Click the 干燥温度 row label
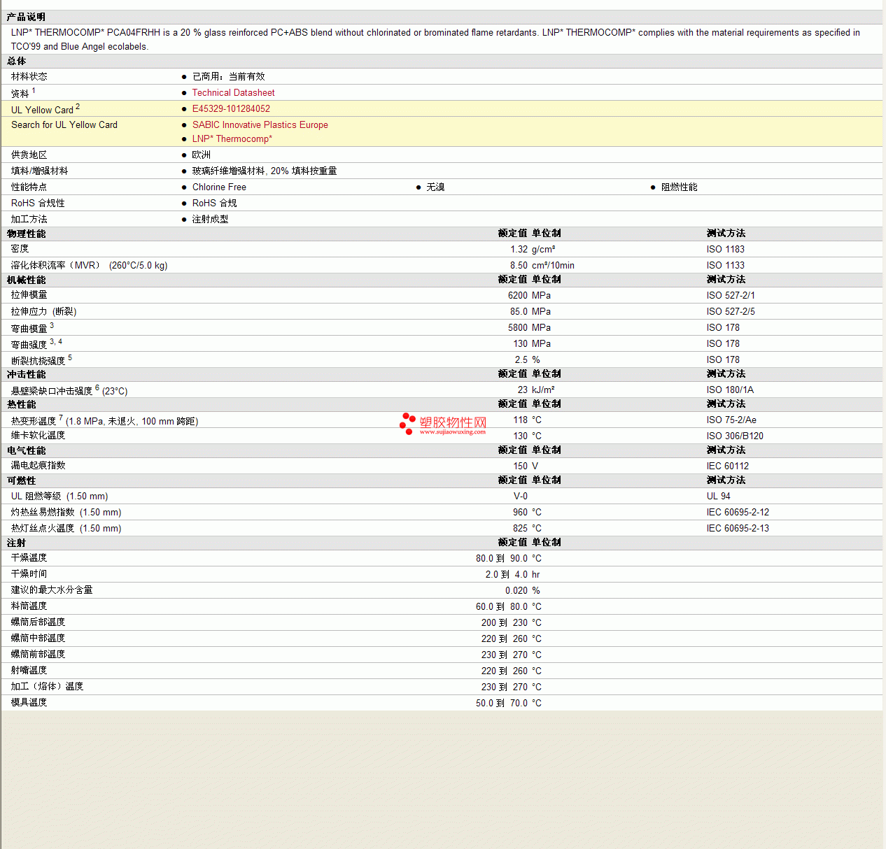 (29, 557)
